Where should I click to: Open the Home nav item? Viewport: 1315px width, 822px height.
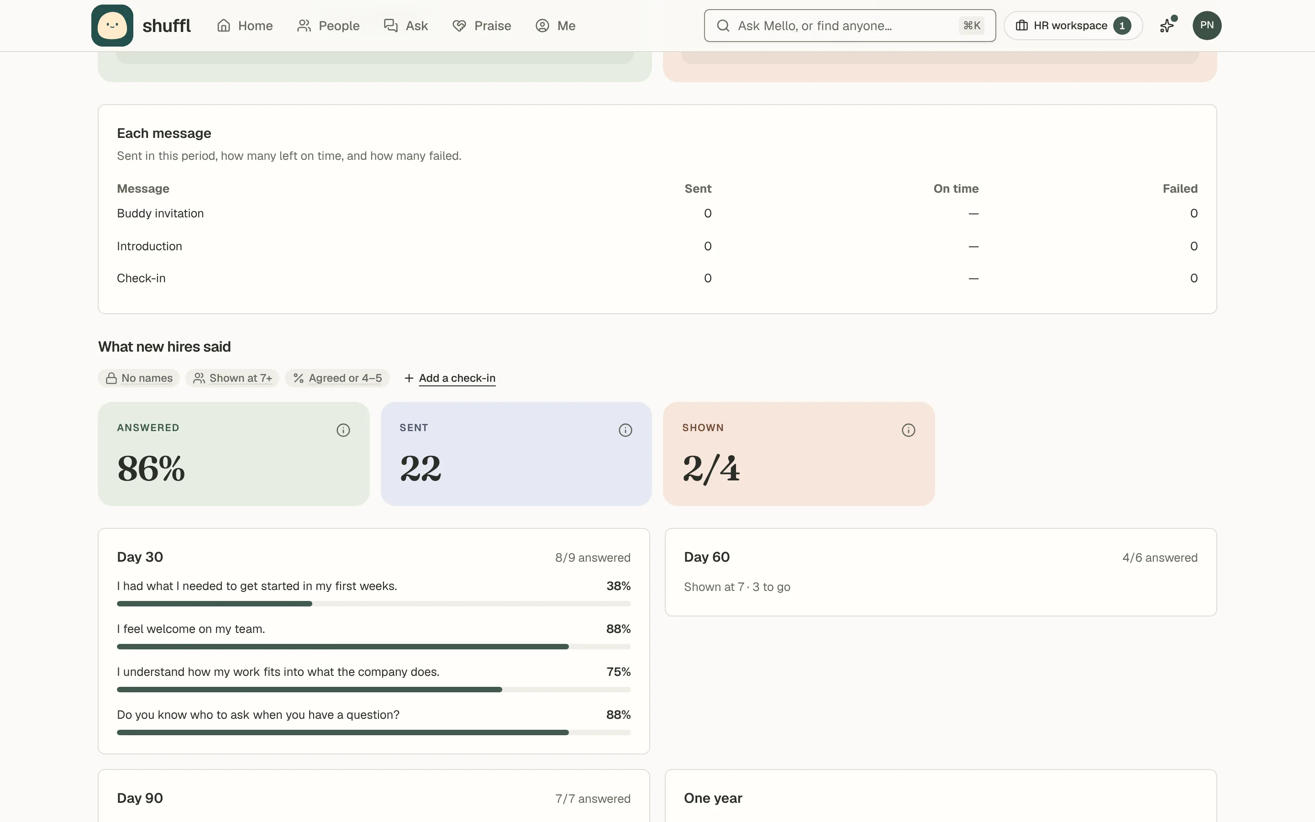[245, 26]
